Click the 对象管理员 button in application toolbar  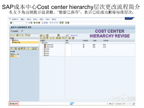[15, 31]
